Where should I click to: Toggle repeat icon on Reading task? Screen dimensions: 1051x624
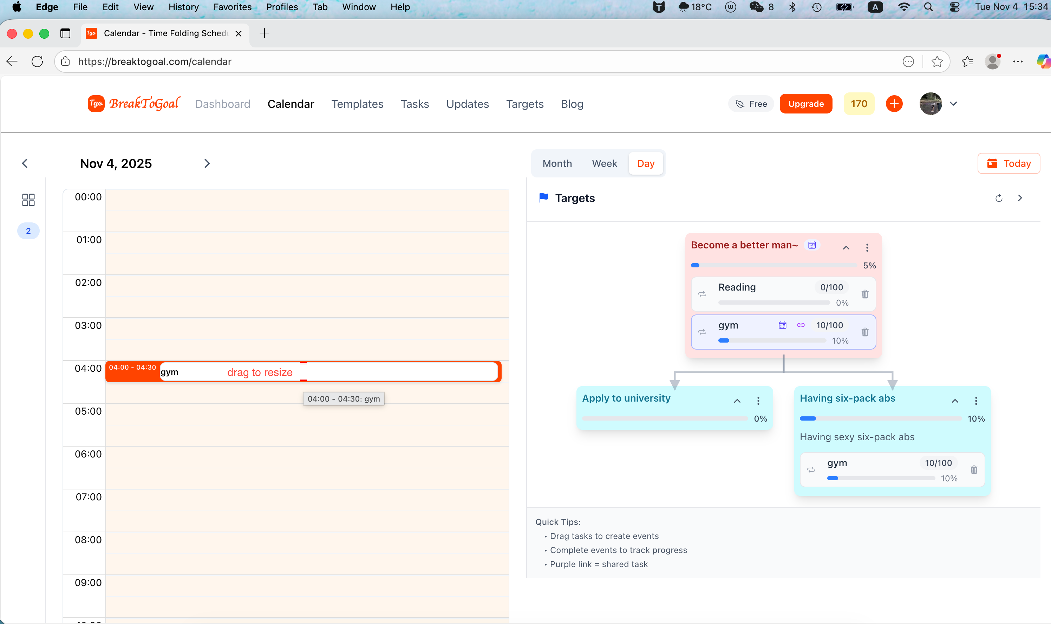pos(702,294)
